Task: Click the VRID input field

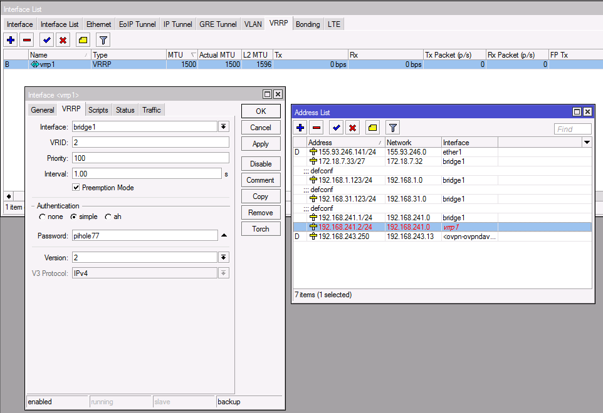Action: coord(150,143)
